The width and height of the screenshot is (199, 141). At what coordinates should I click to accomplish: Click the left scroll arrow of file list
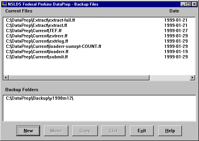coord(6,77)
